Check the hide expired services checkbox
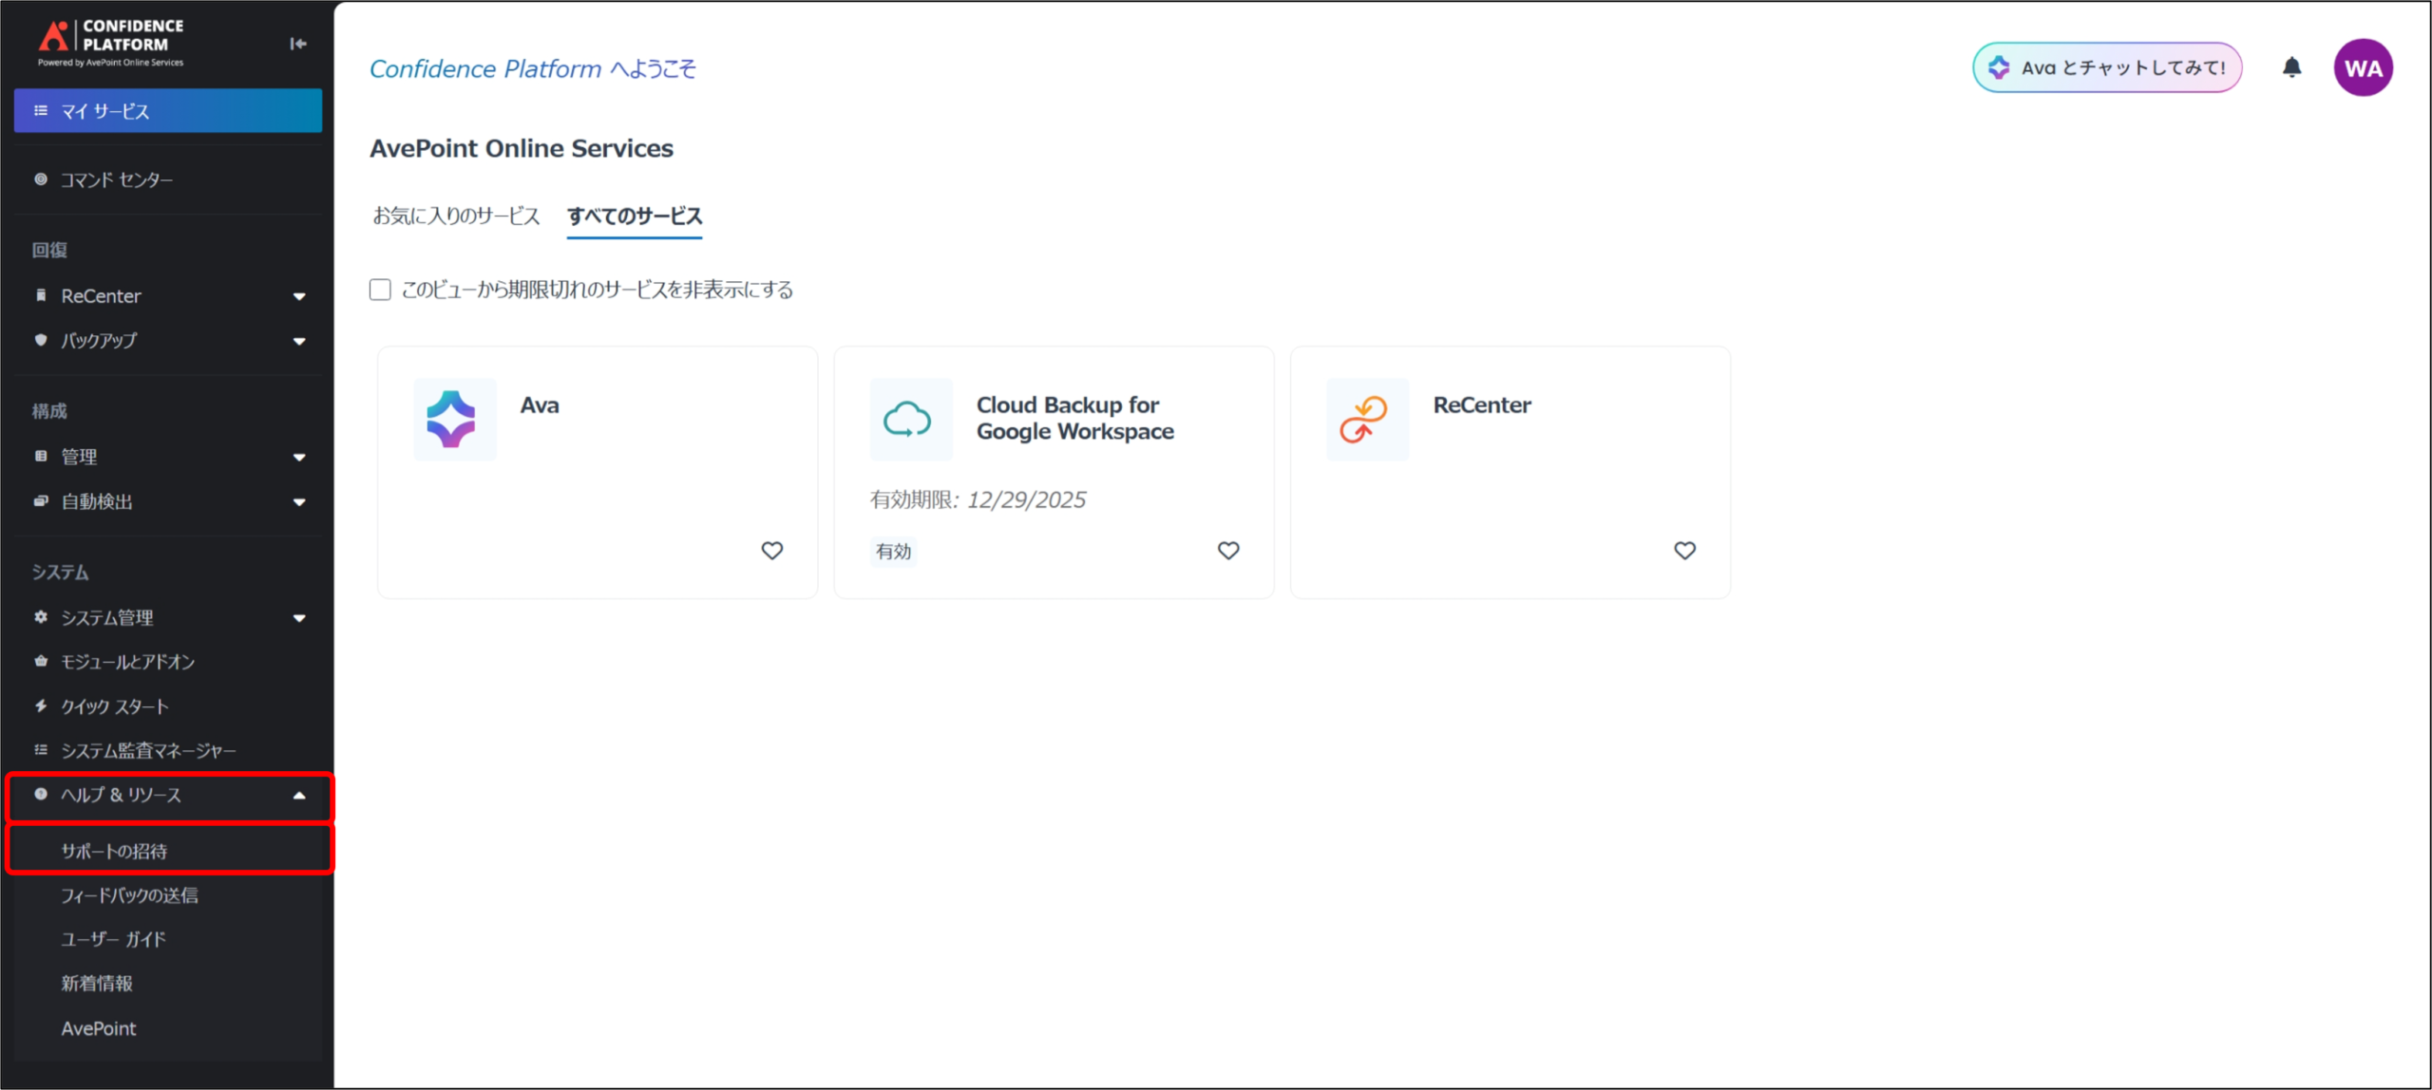Image resolution: width=2432 pixels, height=1090 pixels. pyautogui.click(x=380, y=290)
